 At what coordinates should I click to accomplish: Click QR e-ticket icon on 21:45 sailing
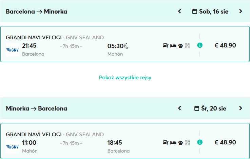point(187,45)
